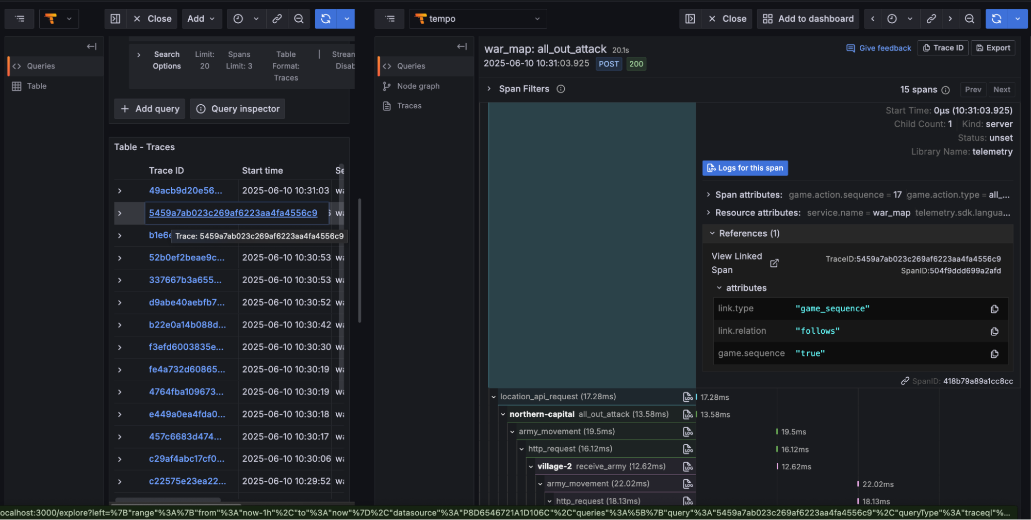1031x520 pixels.
Task: Open the left pane outline menu icon
Action: coord(20,19)
